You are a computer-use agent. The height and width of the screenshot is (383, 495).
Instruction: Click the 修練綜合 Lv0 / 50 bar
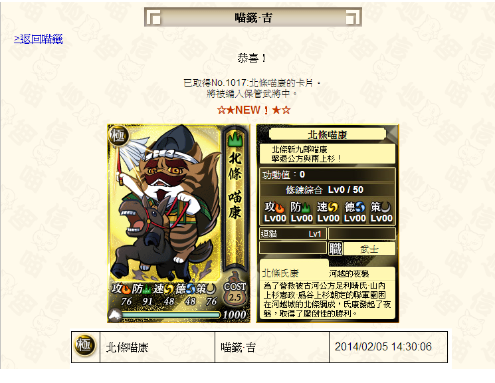(328, 190)
